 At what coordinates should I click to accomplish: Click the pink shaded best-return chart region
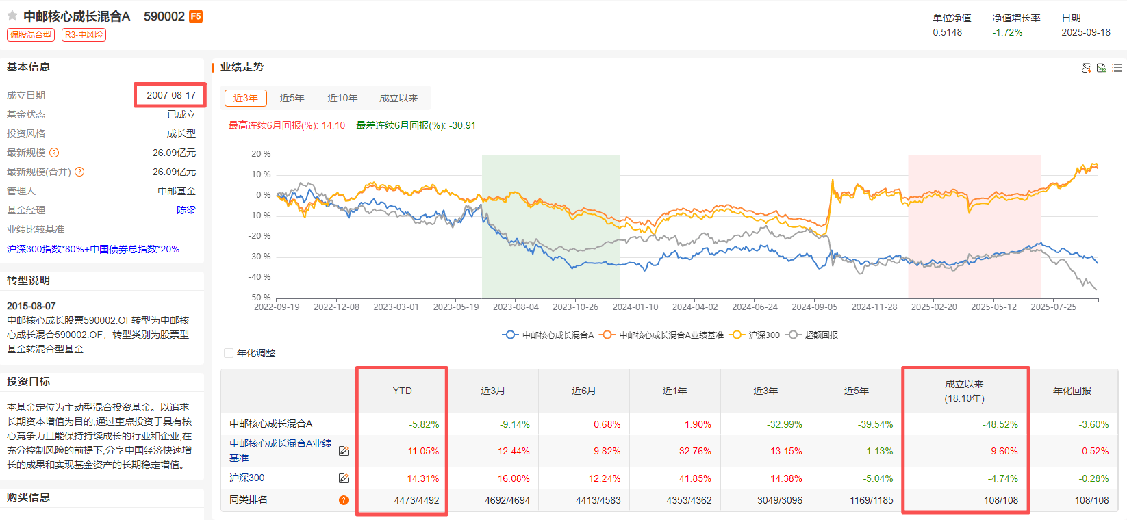(974, 226)
